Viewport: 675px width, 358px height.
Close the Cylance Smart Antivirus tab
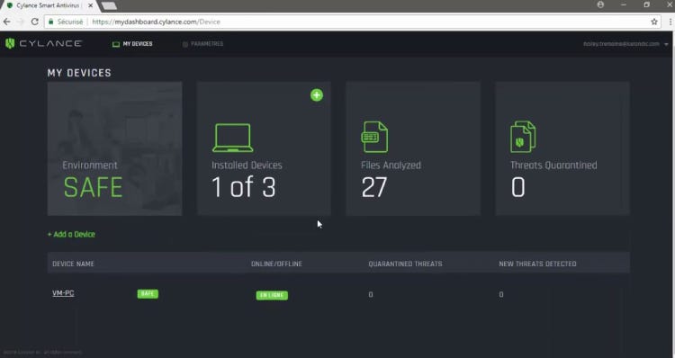(91, 5)
